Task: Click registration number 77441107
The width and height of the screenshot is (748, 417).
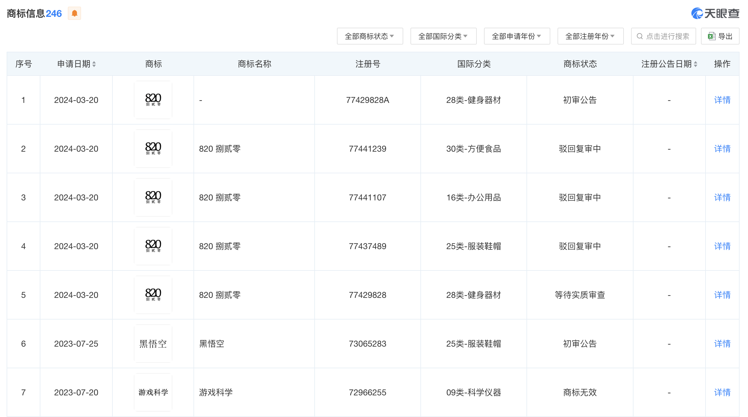Action: tap(368, 198)
